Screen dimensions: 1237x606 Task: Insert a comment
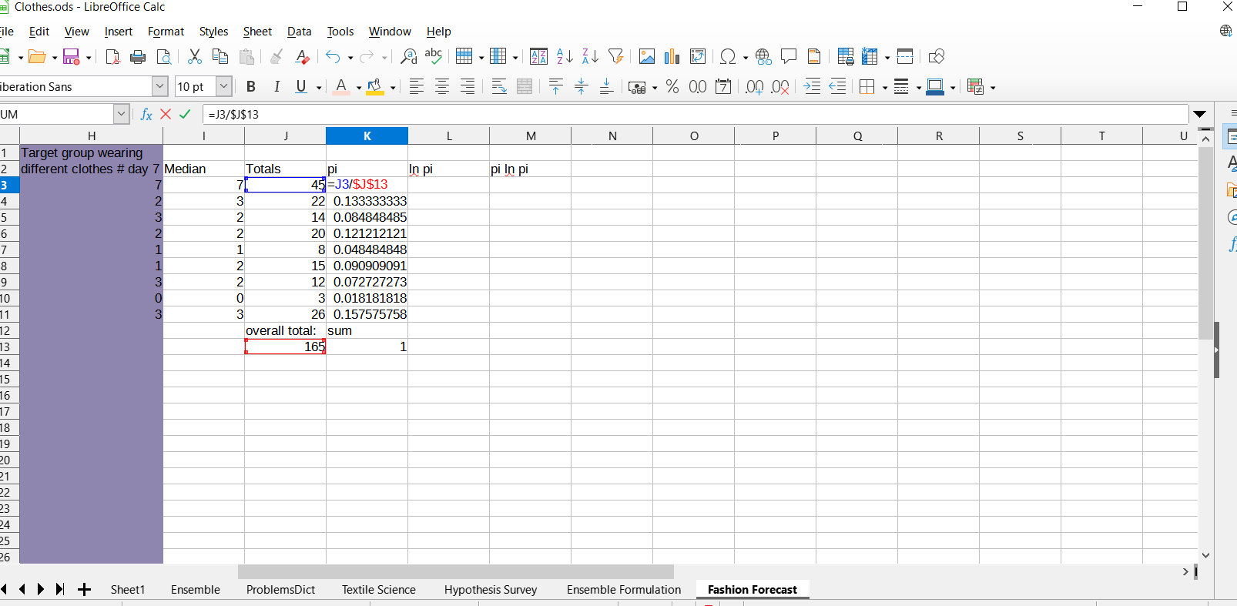[x=789, y=56]
